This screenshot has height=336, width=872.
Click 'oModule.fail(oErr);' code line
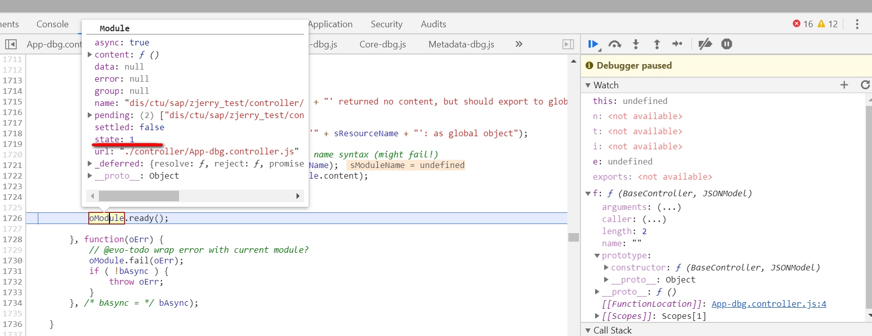136,260
